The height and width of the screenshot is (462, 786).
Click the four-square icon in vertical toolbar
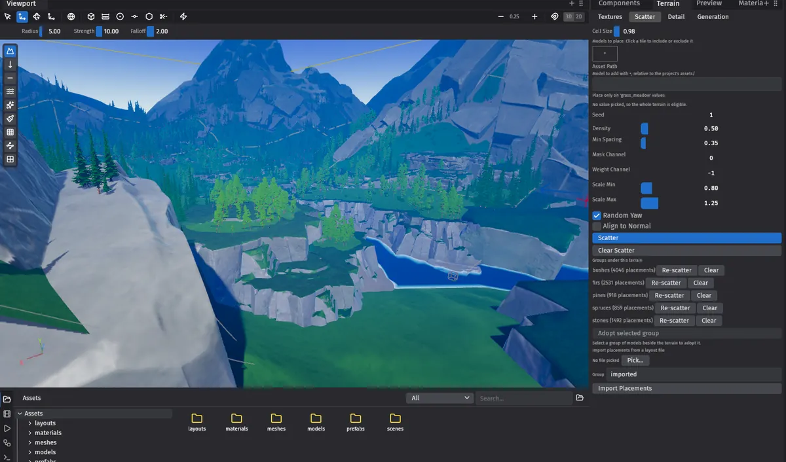click(x=10, y=159)
